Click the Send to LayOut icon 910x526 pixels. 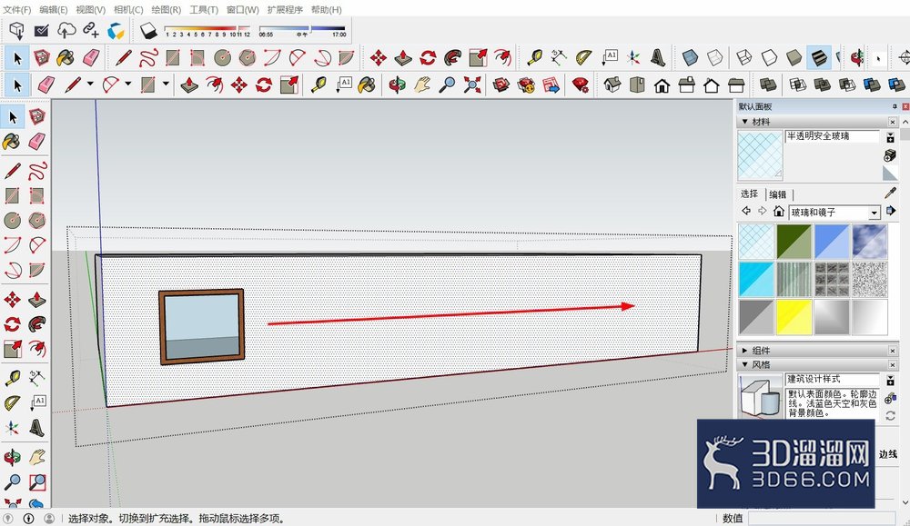coord(551,85)
